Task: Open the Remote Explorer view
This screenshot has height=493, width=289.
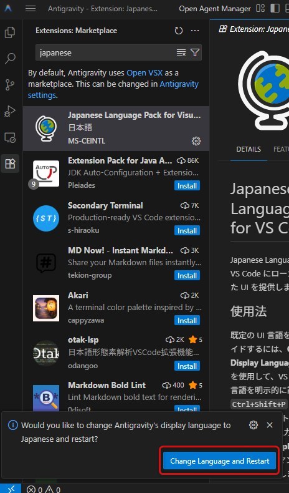Action: pyautogui.click(x=10, y=137)
